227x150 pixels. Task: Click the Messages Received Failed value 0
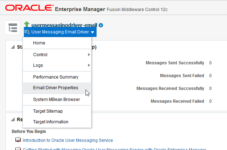click(x=210, y=101)
